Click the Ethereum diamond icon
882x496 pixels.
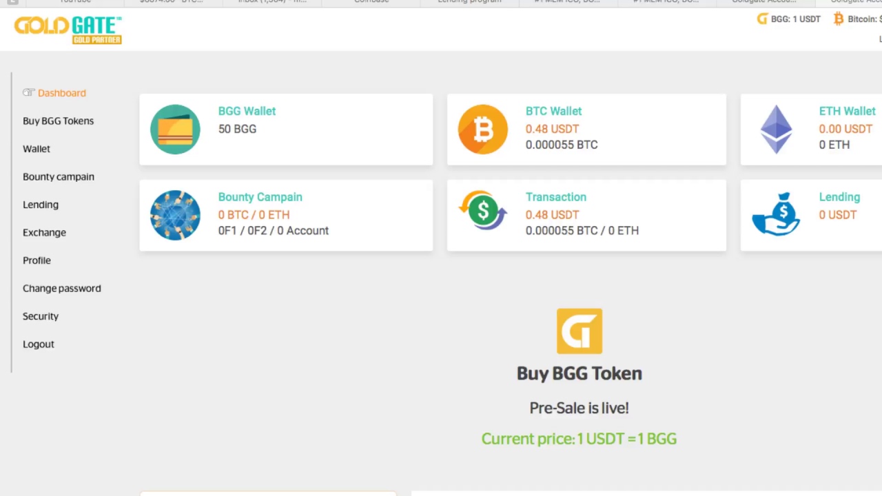point(776,129)
